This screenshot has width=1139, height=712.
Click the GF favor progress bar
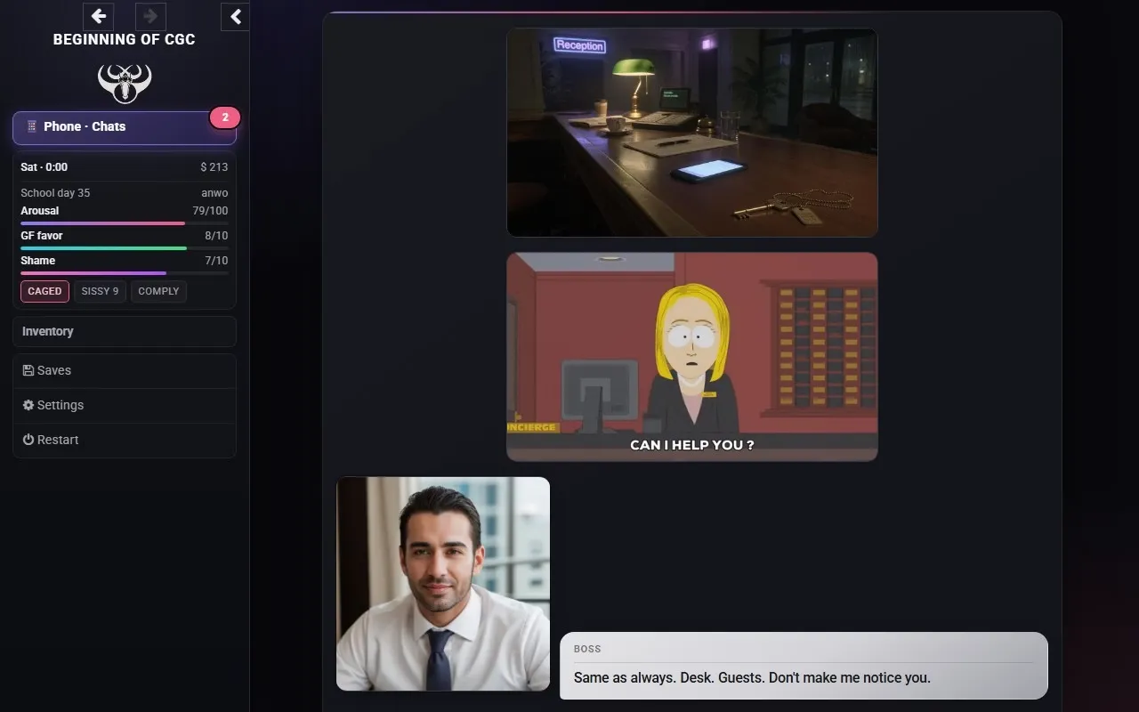point(125,248)
